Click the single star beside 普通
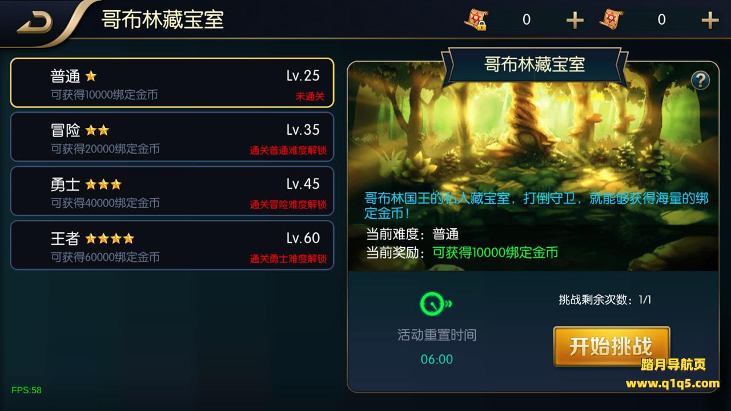Viewport: 731px width, 411px height. 91,76
